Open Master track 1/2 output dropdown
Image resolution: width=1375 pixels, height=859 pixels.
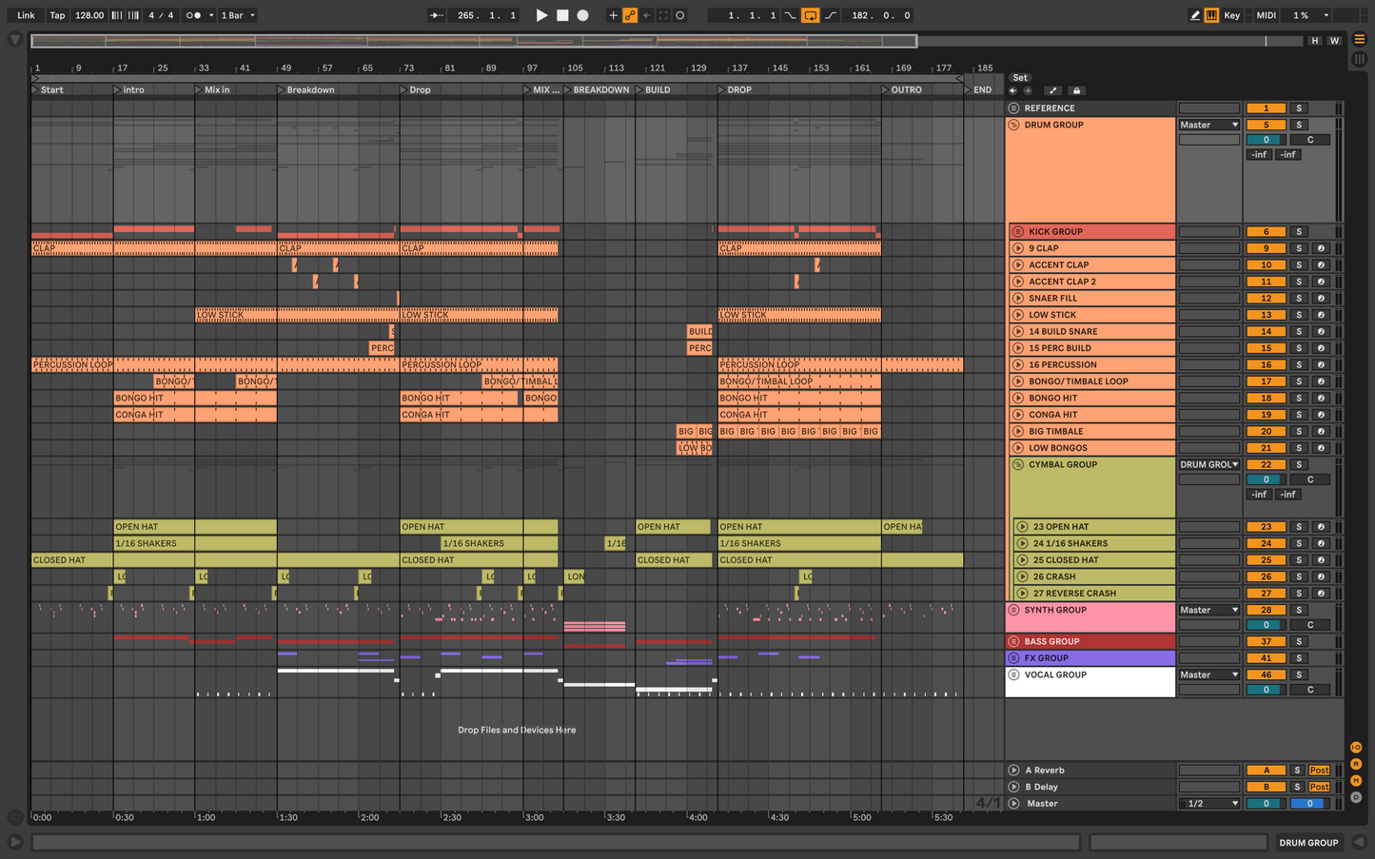coord(1208,804)
